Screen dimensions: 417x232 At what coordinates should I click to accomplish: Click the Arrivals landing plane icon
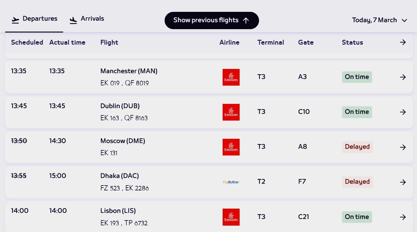tap(73, 19)
